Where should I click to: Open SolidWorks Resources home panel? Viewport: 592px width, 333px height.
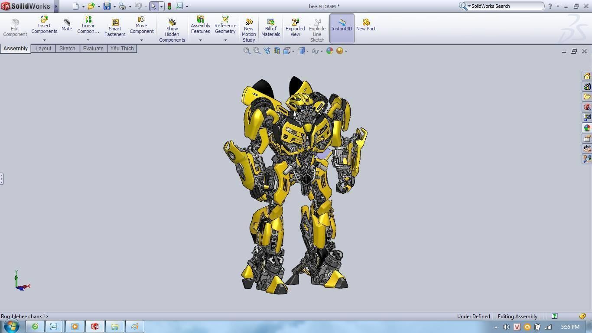point(587,76)
